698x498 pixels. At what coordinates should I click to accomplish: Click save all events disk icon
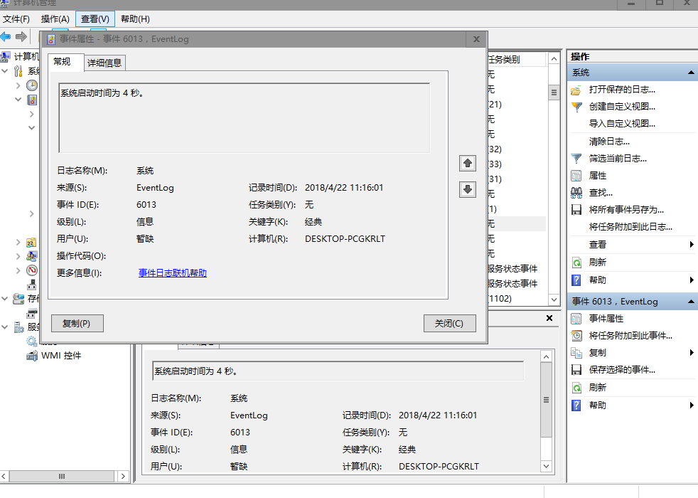[576, 210]
